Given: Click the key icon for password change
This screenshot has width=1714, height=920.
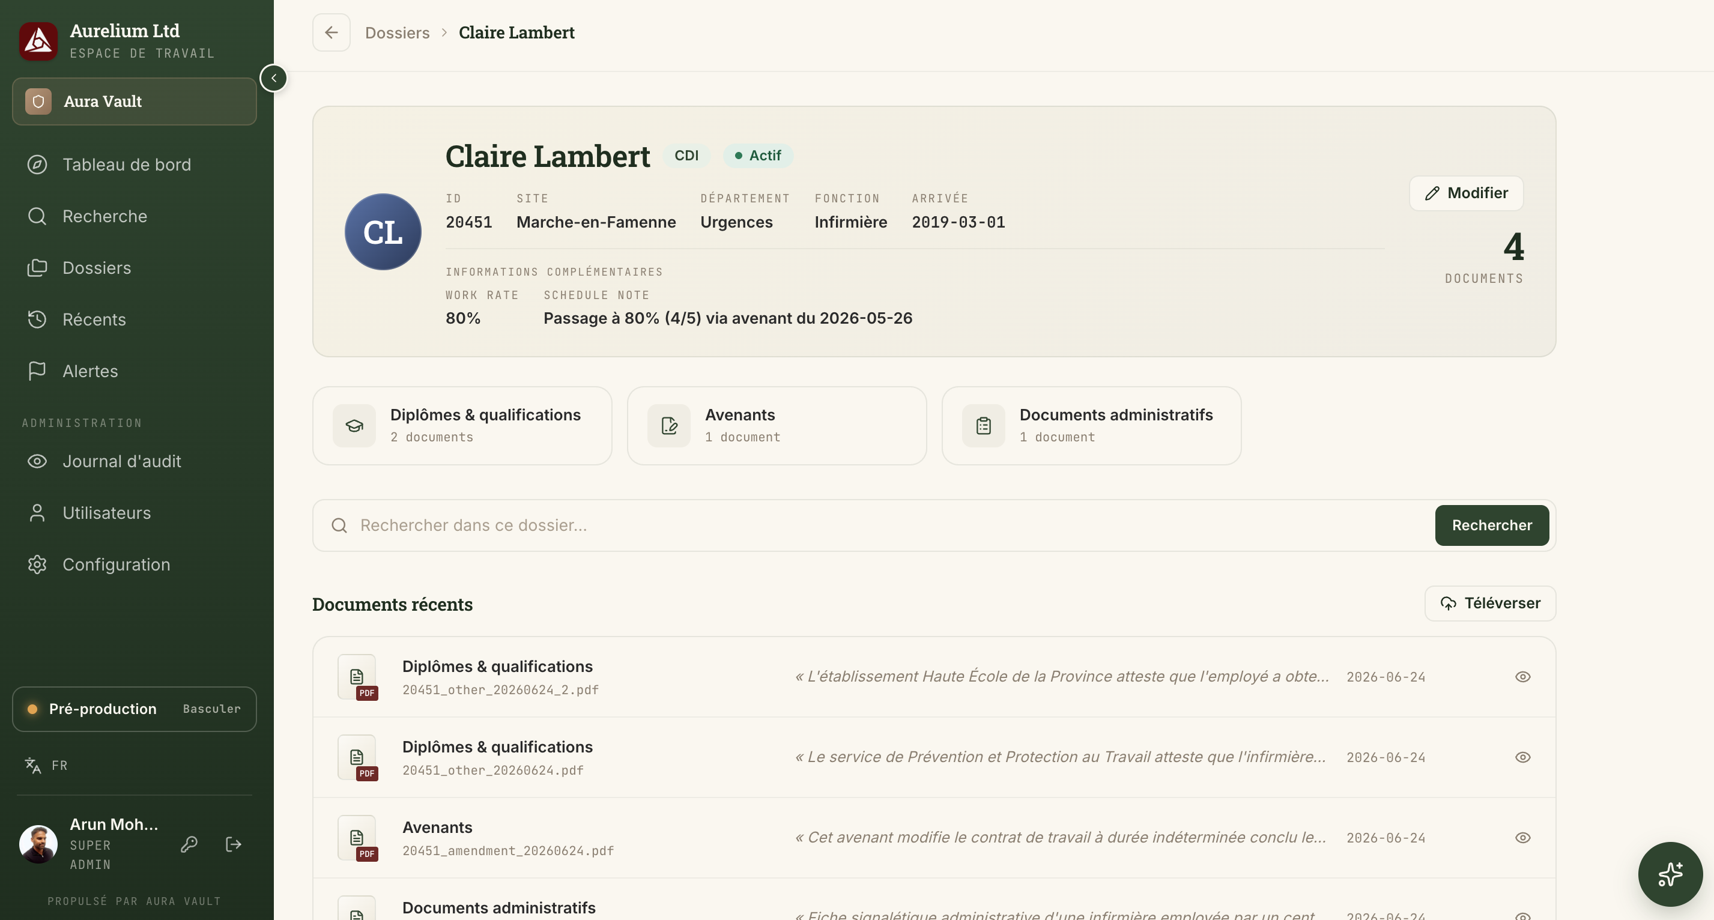Looking at the screenshot, I should click(189, 844).
